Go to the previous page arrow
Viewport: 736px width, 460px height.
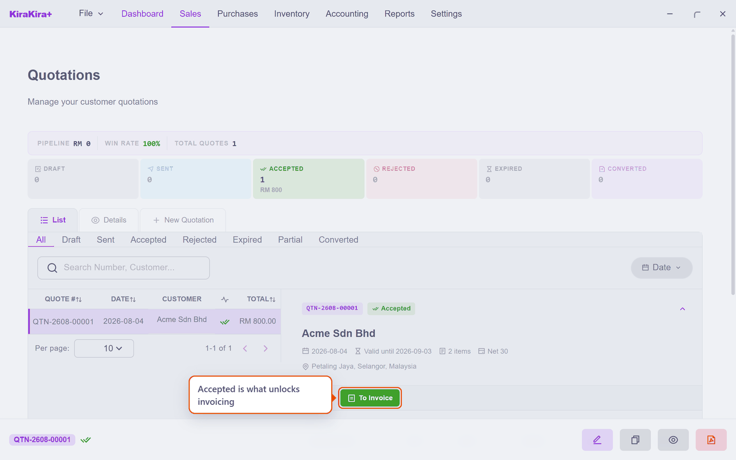245,349
